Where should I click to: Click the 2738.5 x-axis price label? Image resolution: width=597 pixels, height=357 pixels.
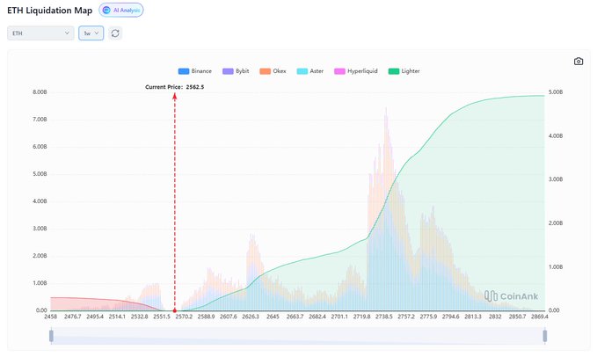pyautogui.click(x=383, y=317)
